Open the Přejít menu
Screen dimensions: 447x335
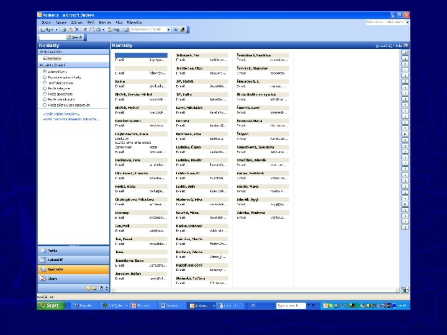91,22
